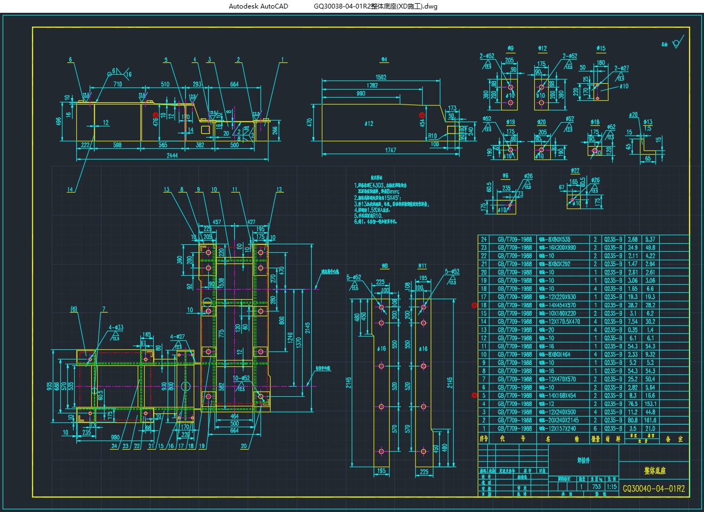Select the red revision marker beside dimension 476
The image size is (704, 512).
tap(156, 115)
